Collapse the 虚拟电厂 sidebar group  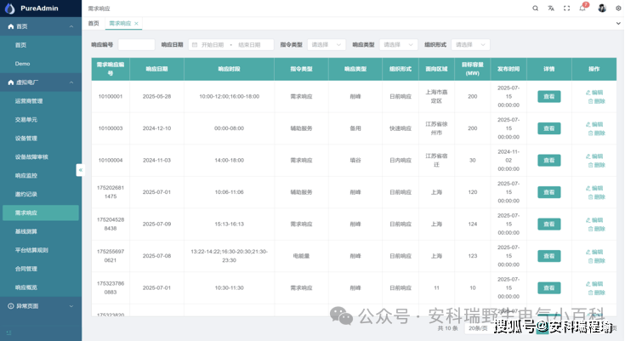[x=41, y=82]
